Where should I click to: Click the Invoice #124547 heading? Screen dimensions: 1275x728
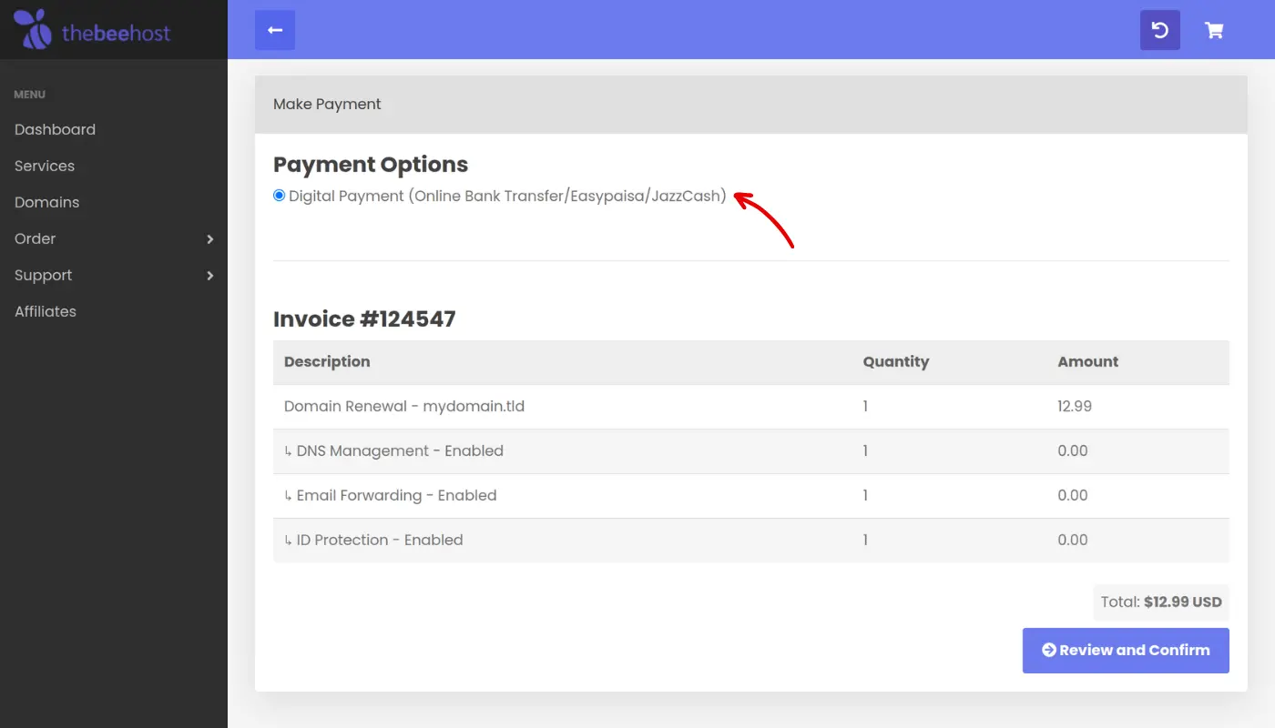tap(364, 319)
